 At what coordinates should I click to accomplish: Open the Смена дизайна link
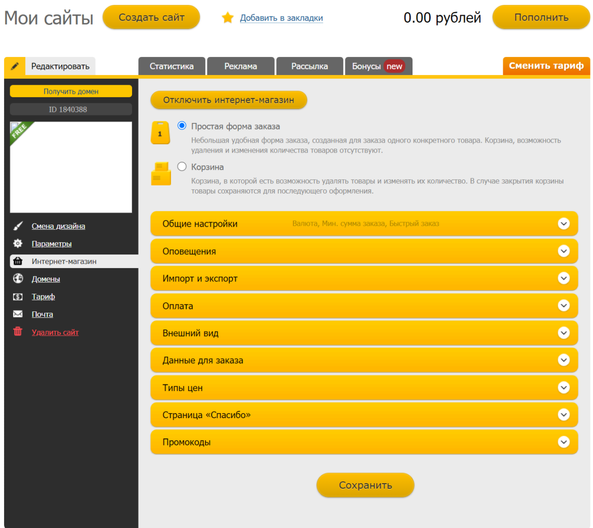(x=58, y=226)
